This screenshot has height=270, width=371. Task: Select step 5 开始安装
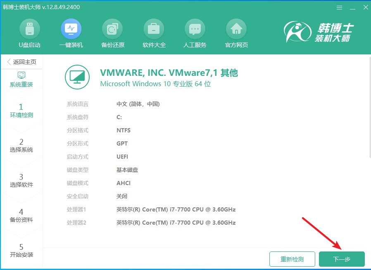[22, 250]
